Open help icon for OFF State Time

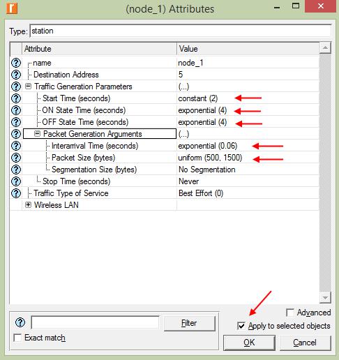pos(16,122)
